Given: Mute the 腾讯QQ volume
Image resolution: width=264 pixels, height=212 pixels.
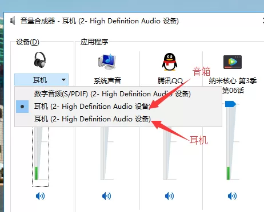Looking at the screenshot, I should tap(169, 196).
